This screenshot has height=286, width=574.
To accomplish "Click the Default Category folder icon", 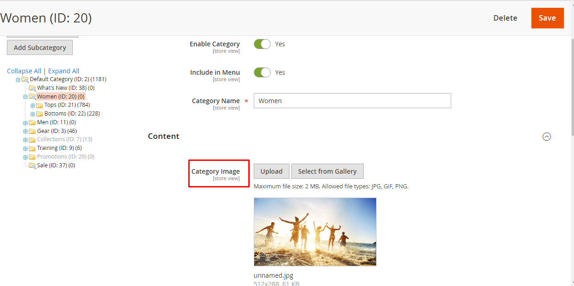I will pyautogui.click(x=25, y=79).
